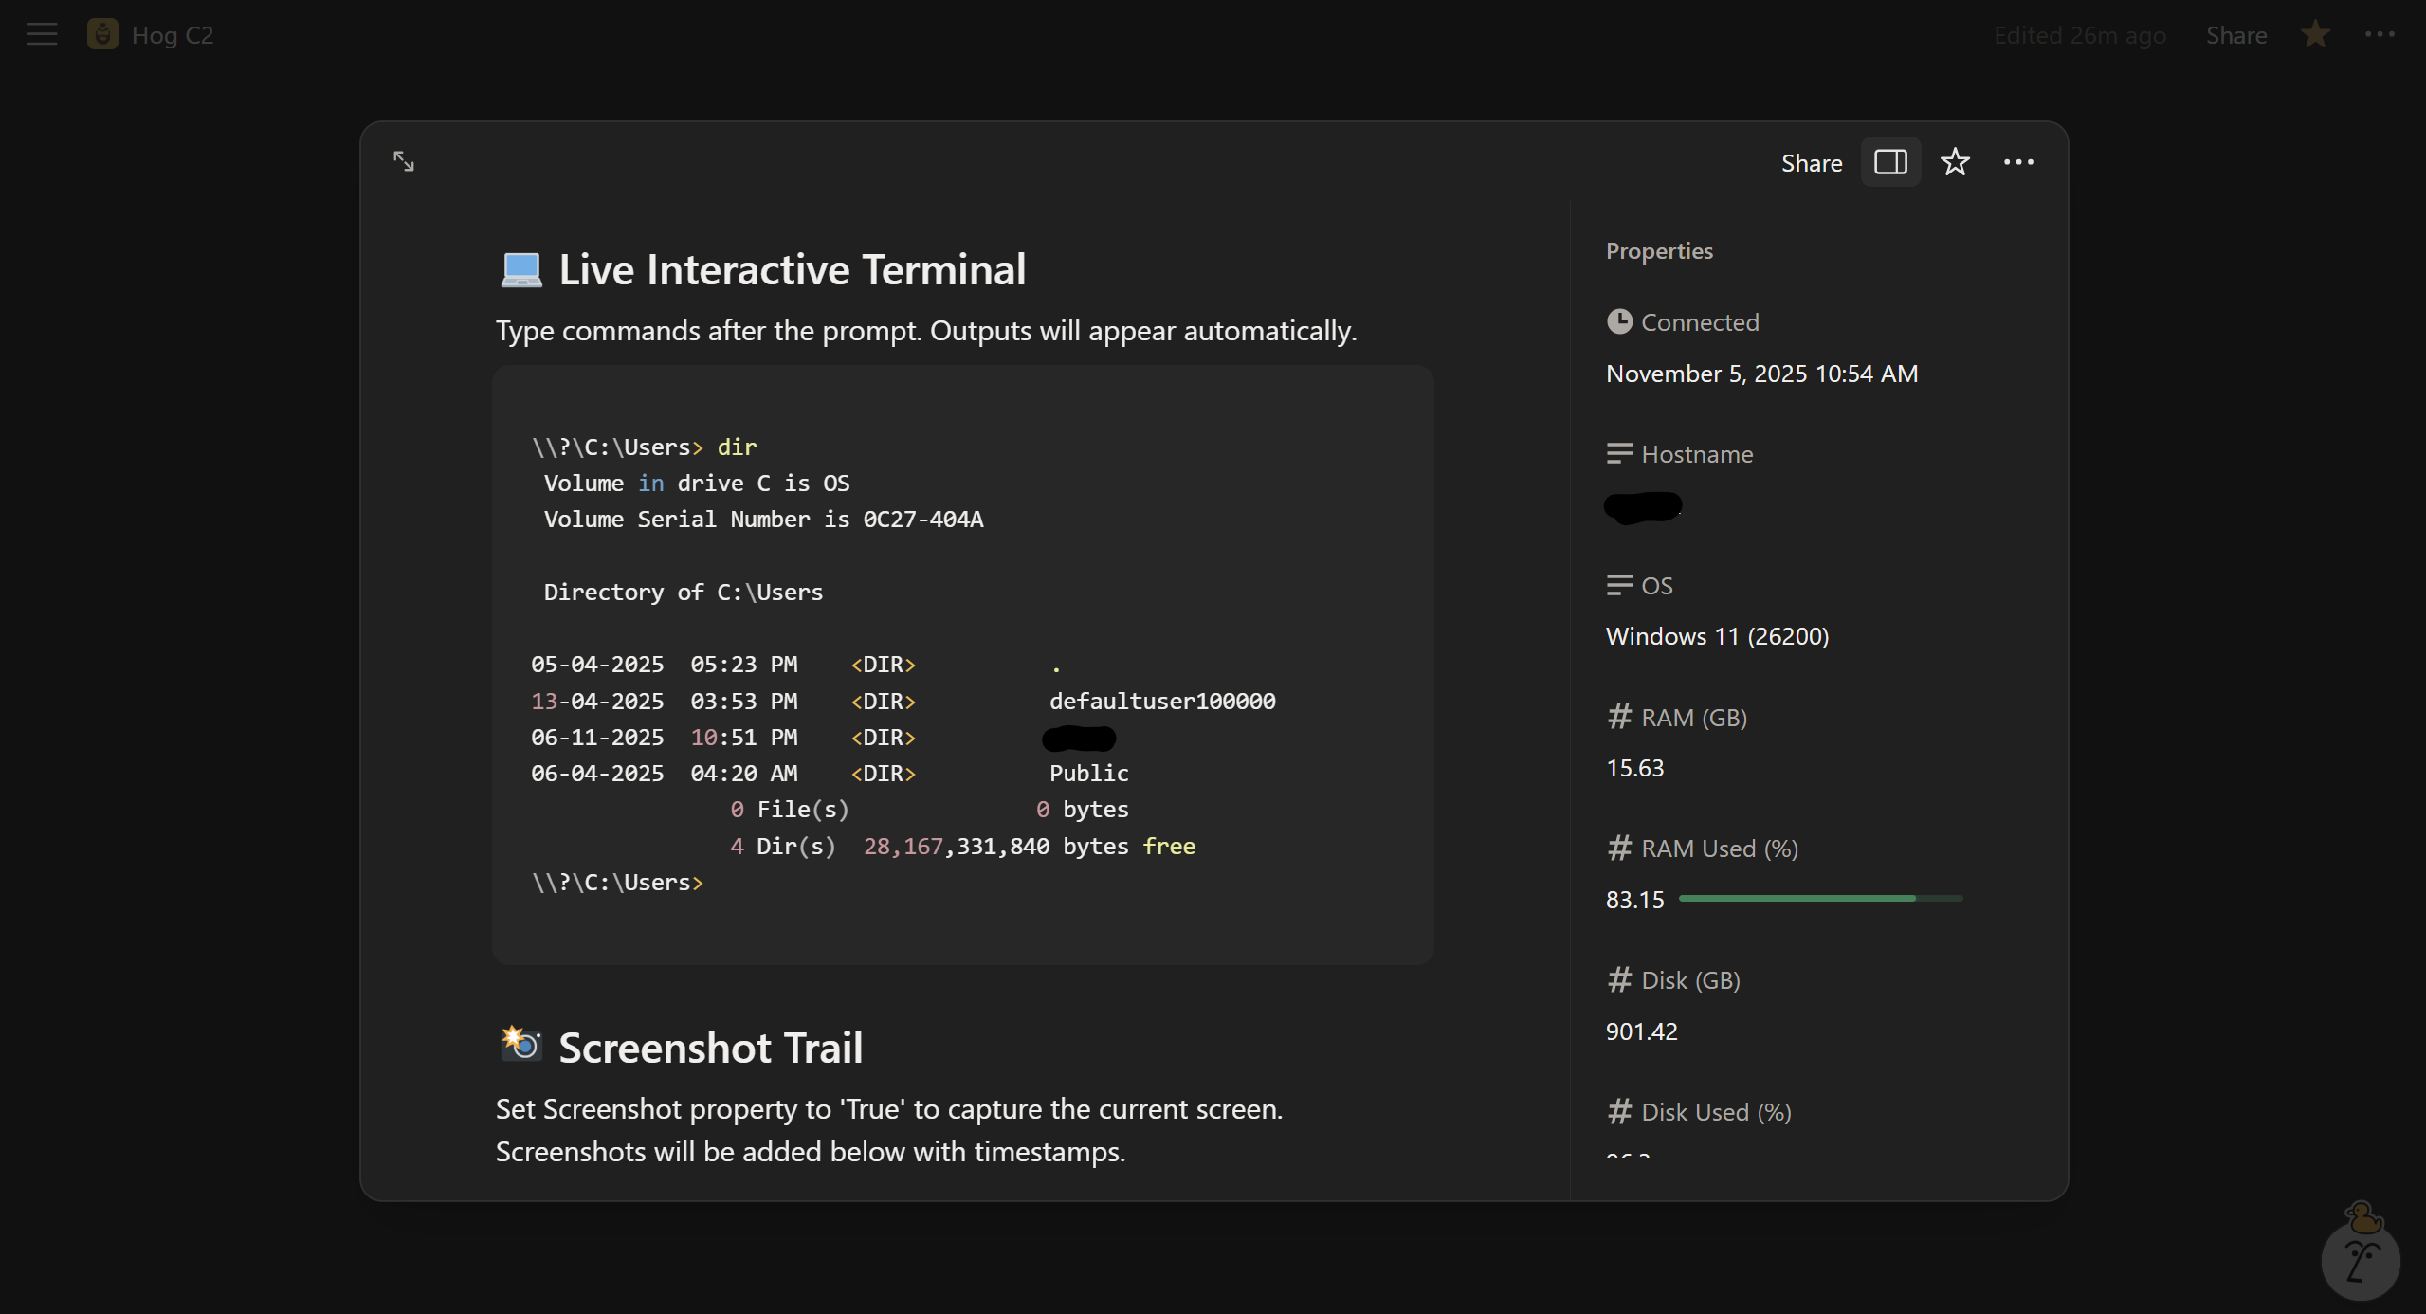Click the Edited 26m ago status text
Image resolution: width=2426 pixels, height=1314 pixels.
click(2080, 35)
